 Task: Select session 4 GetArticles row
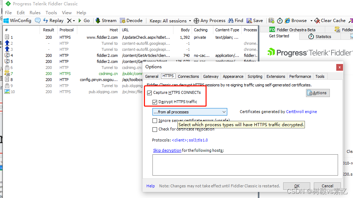131,55
